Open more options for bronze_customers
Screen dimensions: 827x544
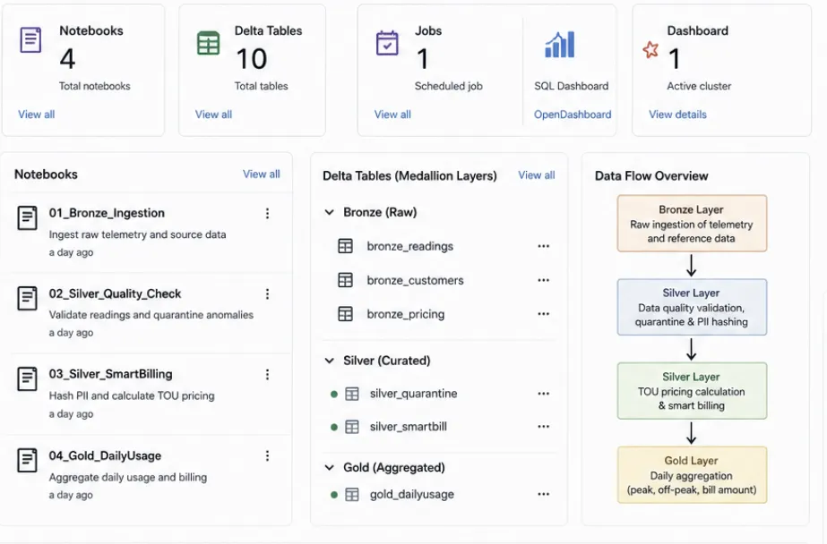pyautogui.click(x=544, y=280)
